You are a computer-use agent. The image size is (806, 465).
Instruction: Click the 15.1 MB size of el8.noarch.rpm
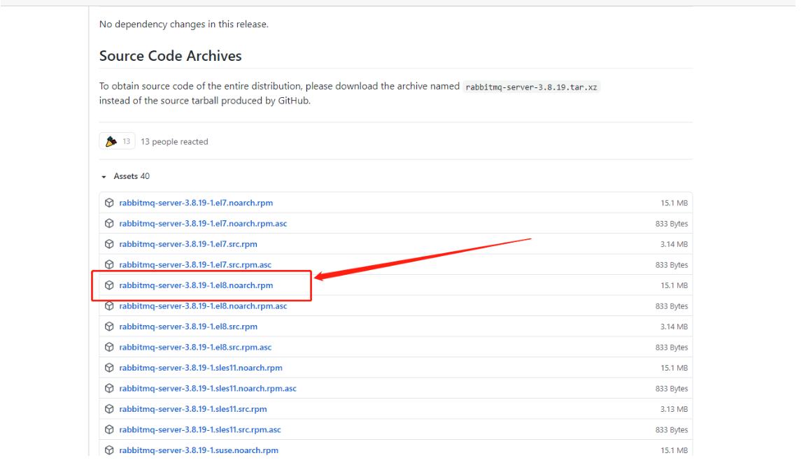click(x=674, y=285)
